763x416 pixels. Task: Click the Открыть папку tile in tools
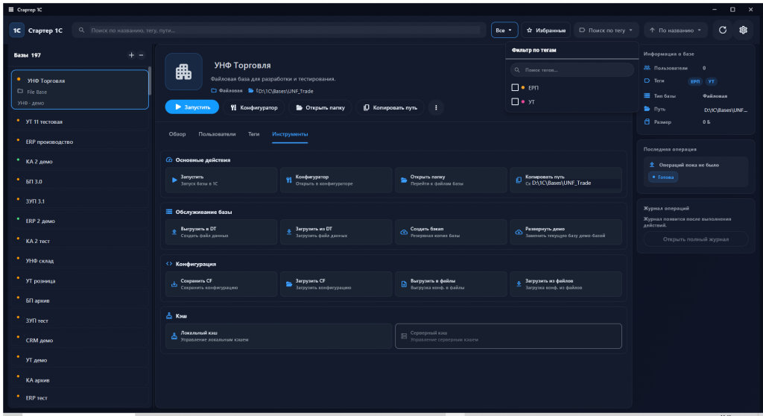pyautogui.click(x=451, y=180)
